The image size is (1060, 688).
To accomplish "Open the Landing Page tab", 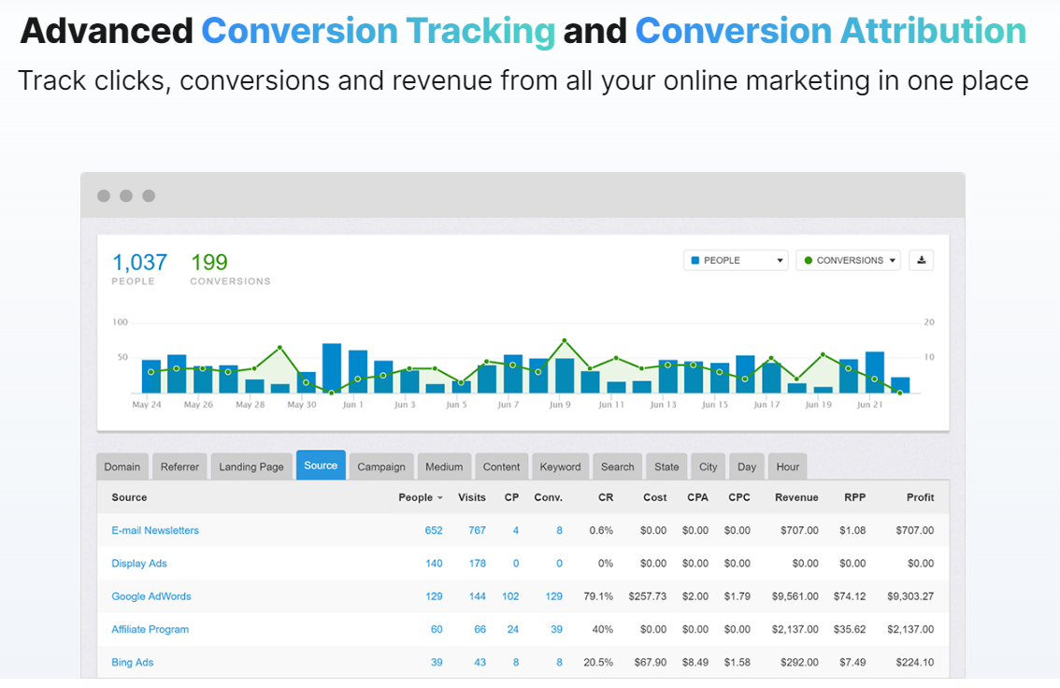I will tap(251, 466).
